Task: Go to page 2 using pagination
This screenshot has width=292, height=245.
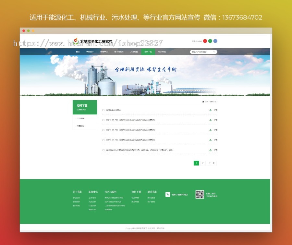Action: point(203,163)
